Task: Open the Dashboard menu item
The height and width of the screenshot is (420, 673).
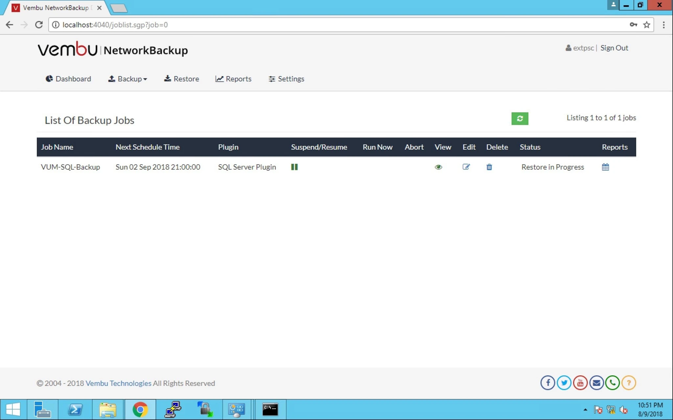Action: [x=68, y=79]
